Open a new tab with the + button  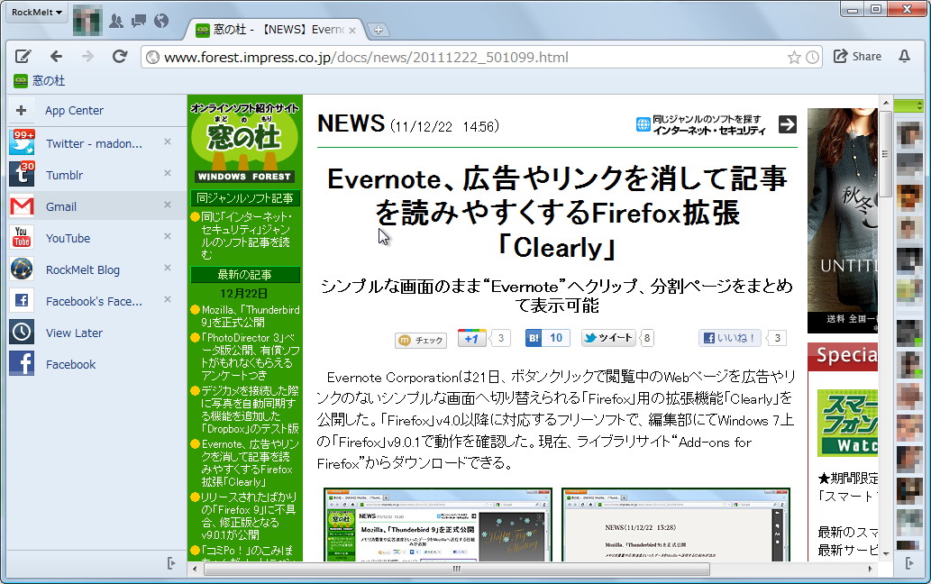point(379,29)
